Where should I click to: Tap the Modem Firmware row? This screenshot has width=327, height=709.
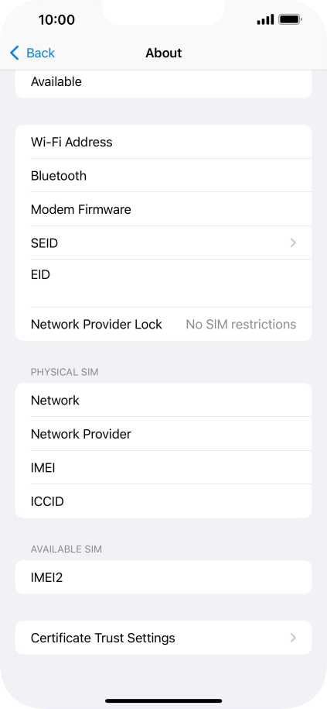[163, 209]
